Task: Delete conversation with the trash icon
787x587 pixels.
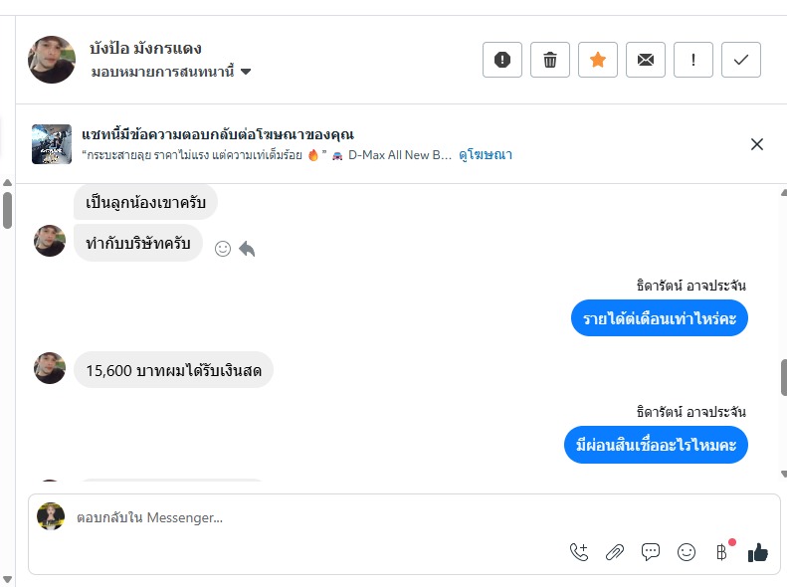Action: (550, 60)
